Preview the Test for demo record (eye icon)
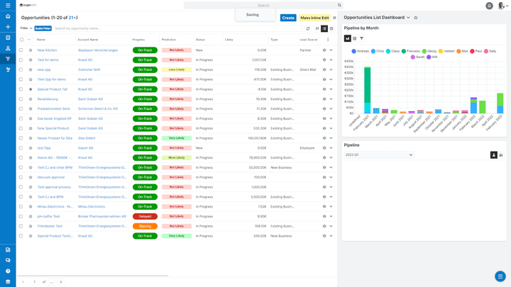Image resolution: width=511 pixels, height=287 pixels. 325,60
